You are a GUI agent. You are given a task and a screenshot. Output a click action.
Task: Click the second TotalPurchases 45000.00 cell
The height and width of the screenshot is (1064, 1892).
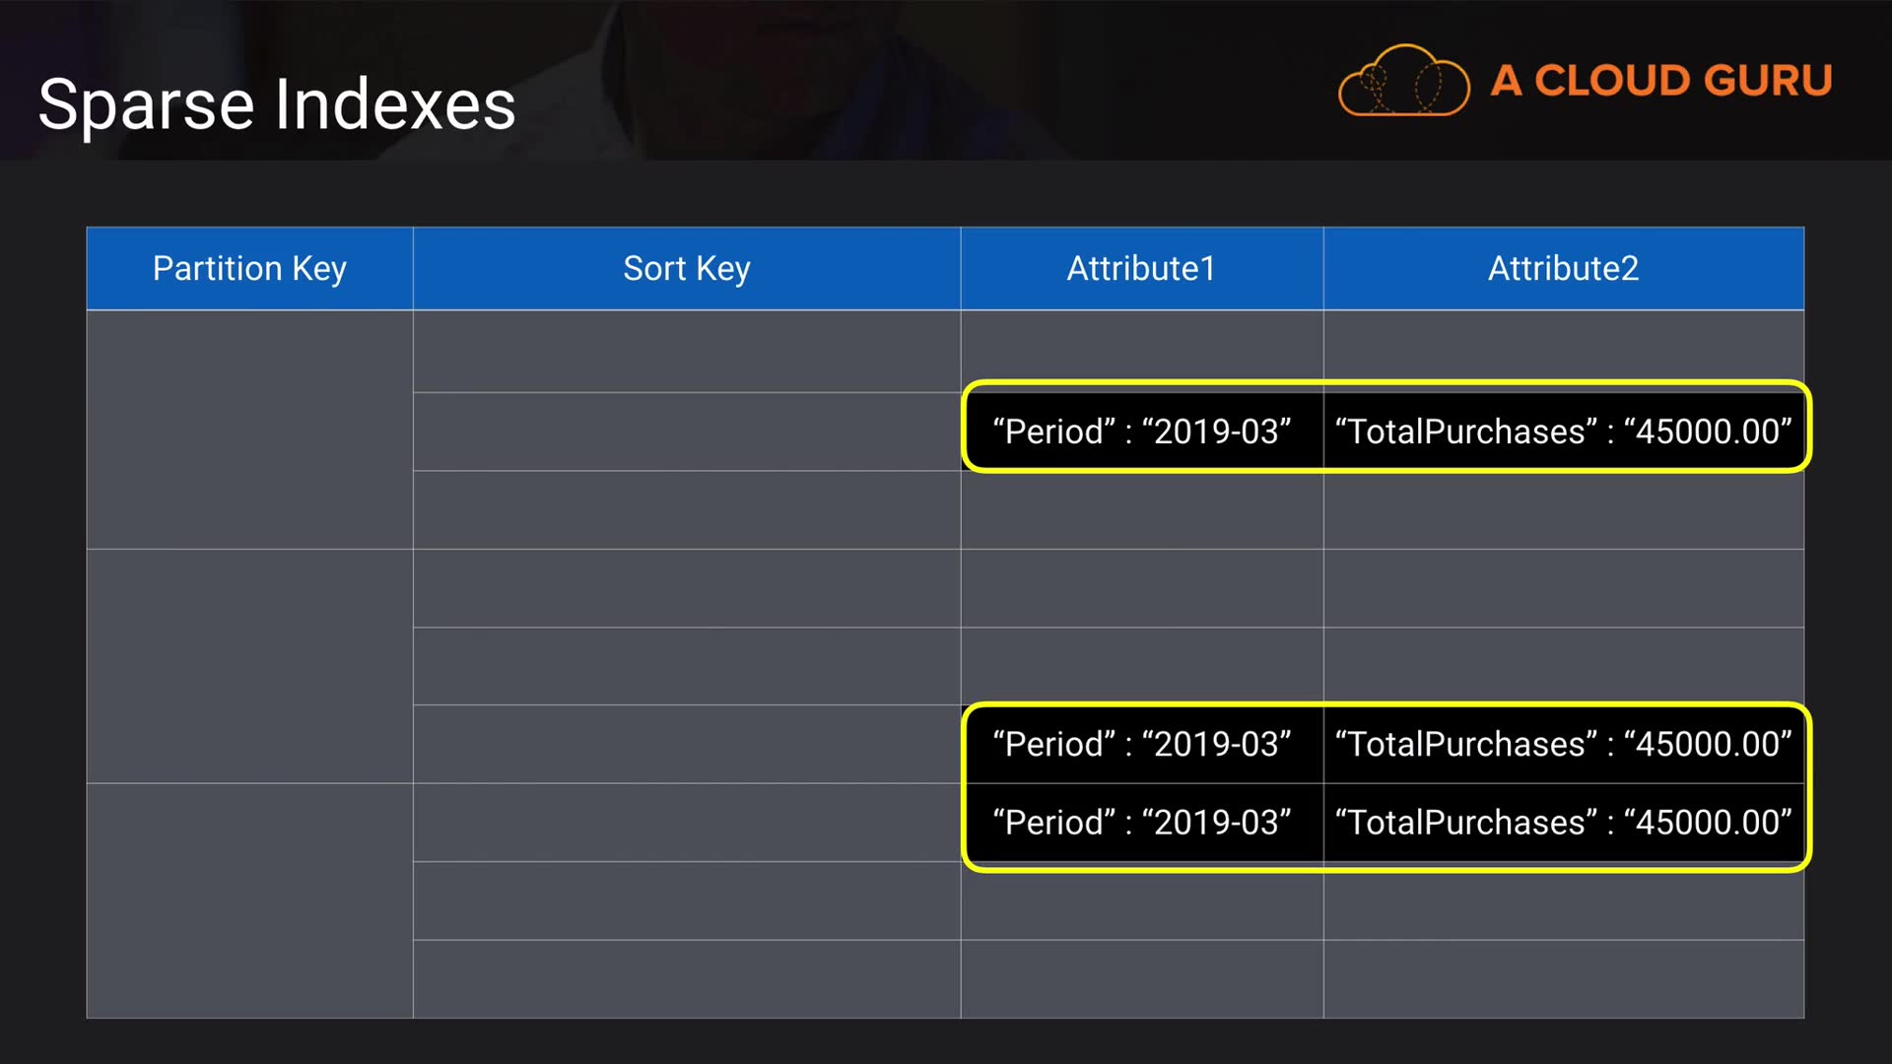pos(1563,744)
